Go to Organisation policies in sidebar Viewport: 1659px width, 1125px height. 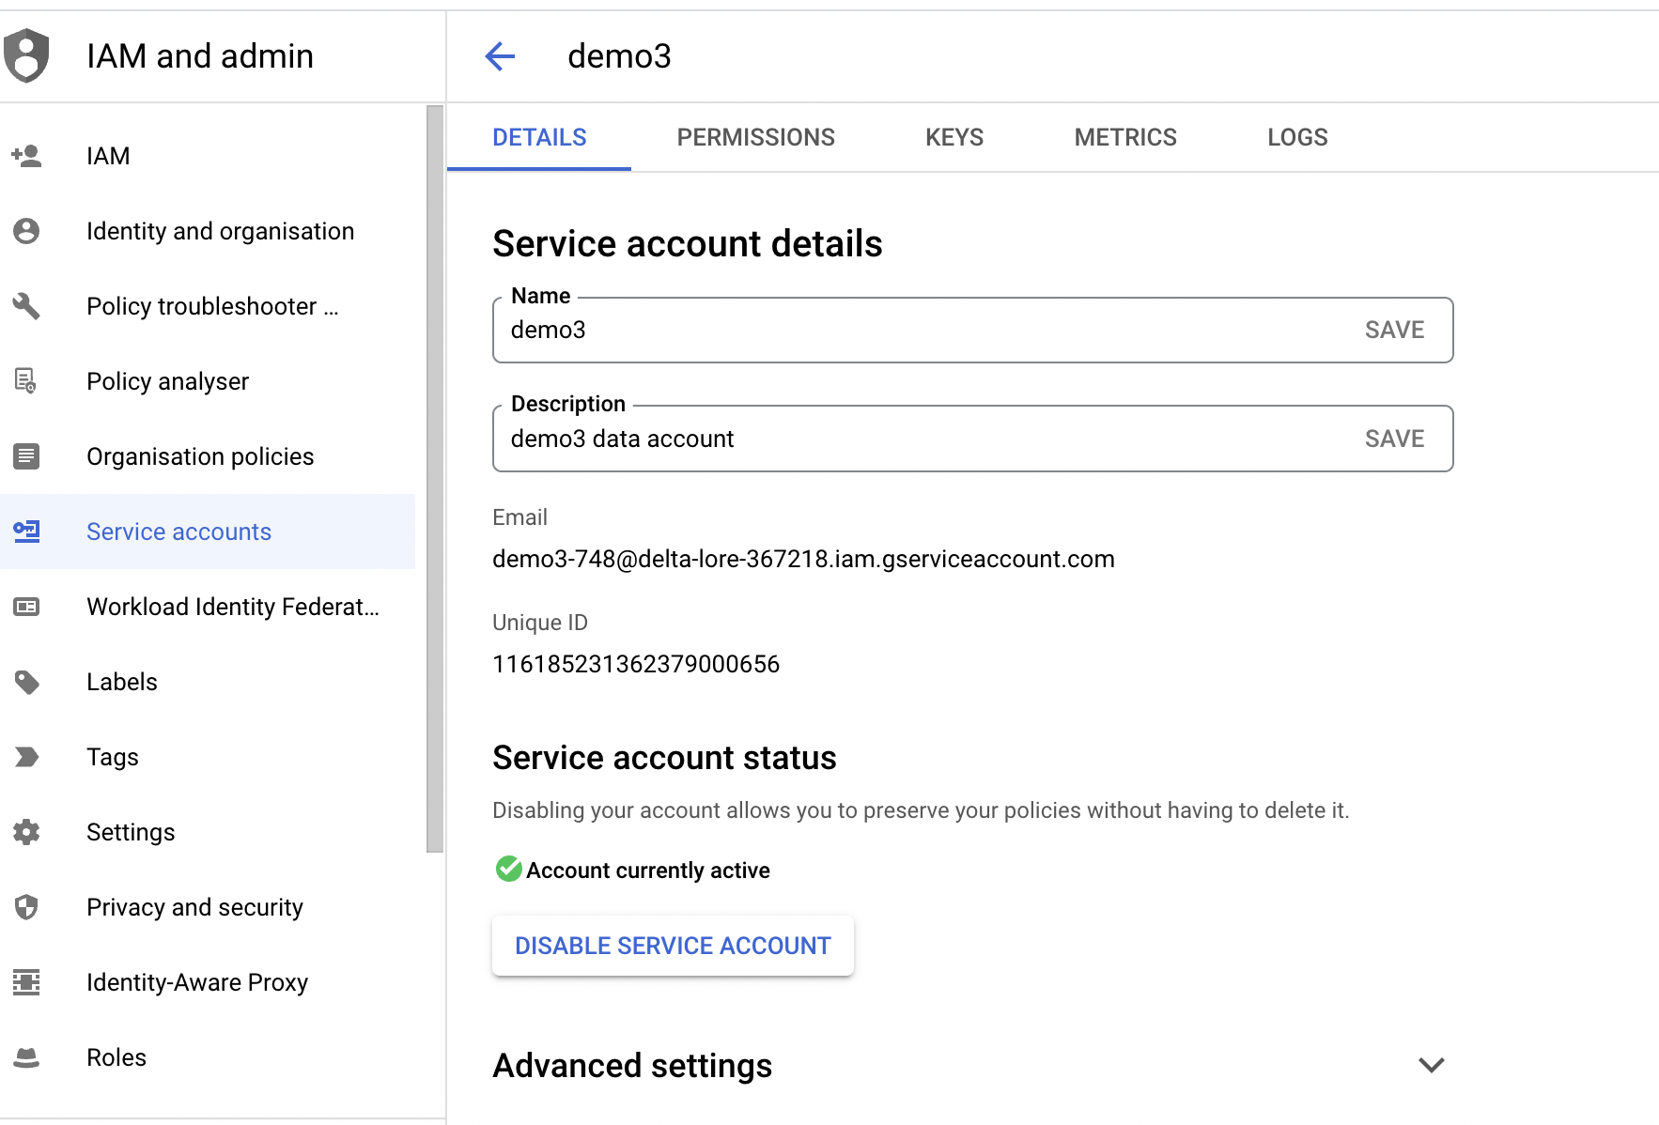pos(199,456)
